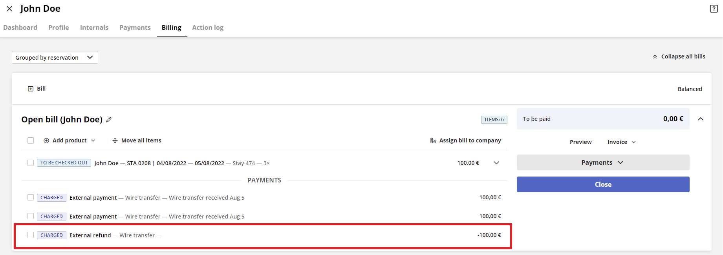The image size is (723, 255).
Task: Click the Assign bill to company building icon
Action: tap(433, 140)
